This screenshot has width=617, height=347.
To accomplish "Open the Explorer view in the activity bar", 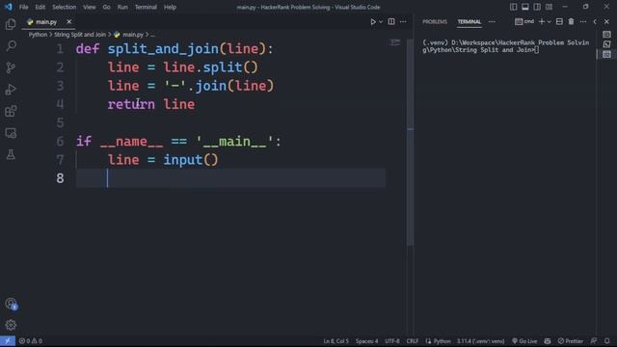I will [11, 24].
